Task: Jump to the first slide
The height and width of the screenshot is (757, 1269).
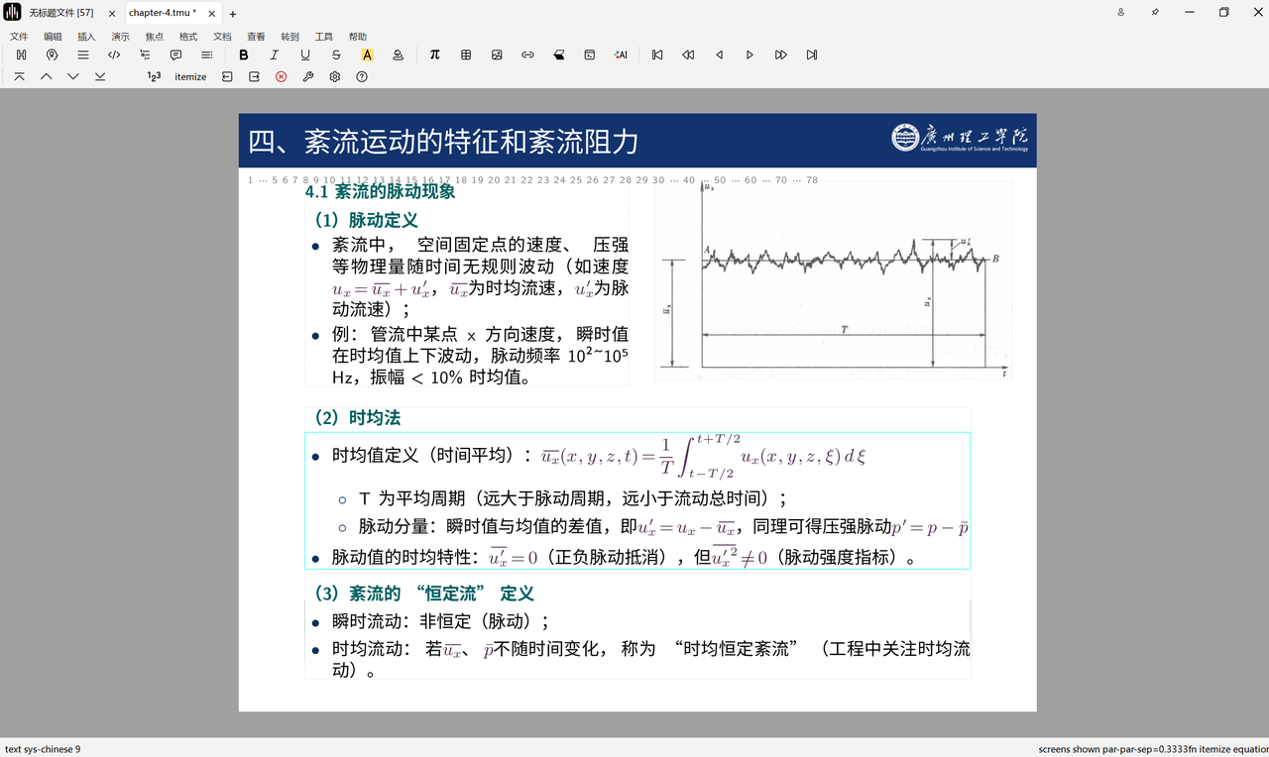Action: pos(657,55)
